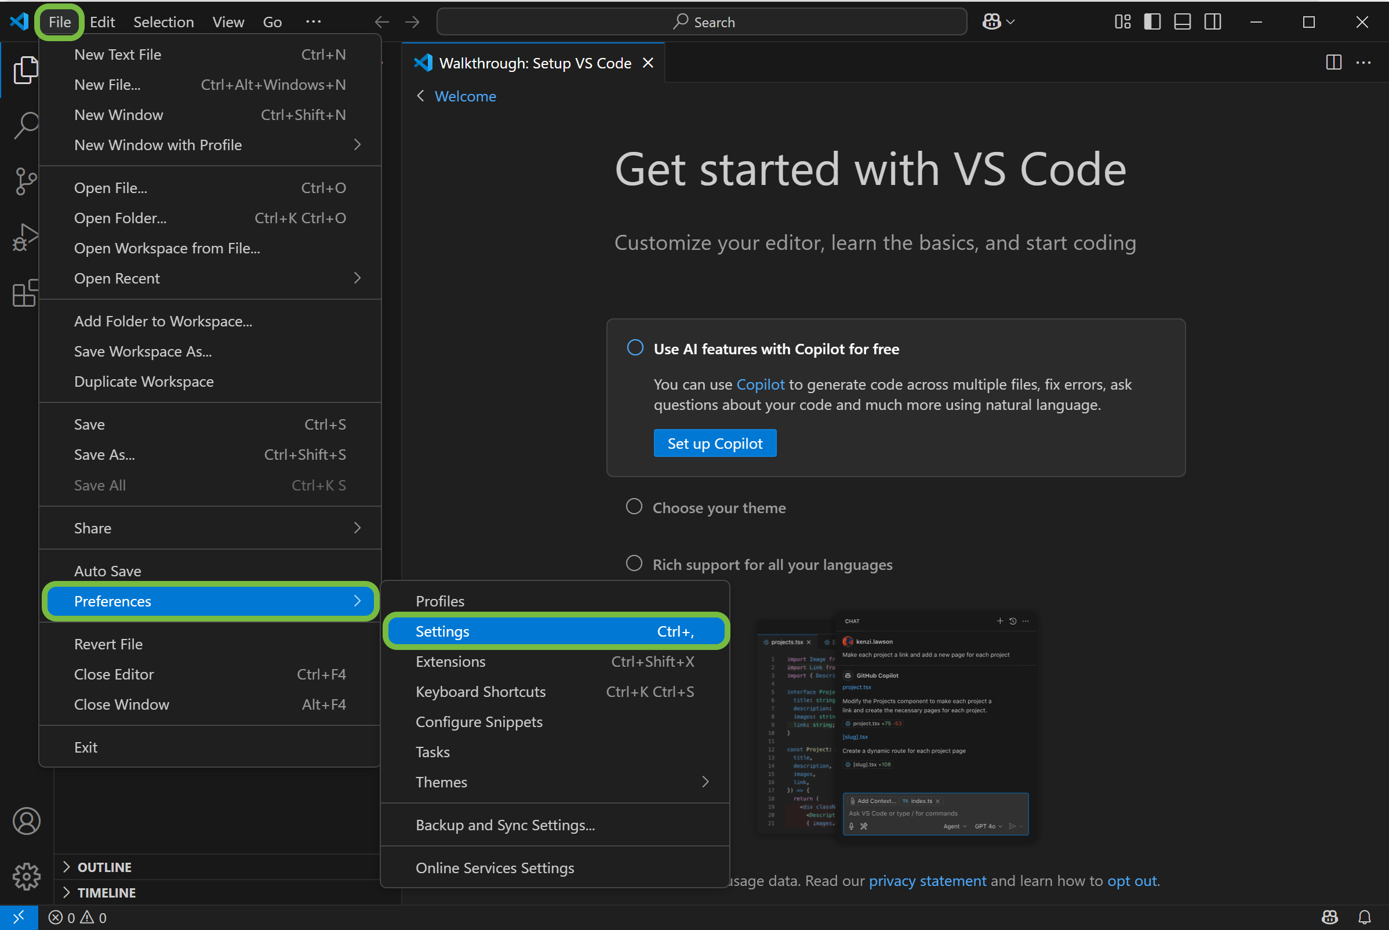
Task: Open the Copilot chat icon in title bar
Action: pos(992,22)
